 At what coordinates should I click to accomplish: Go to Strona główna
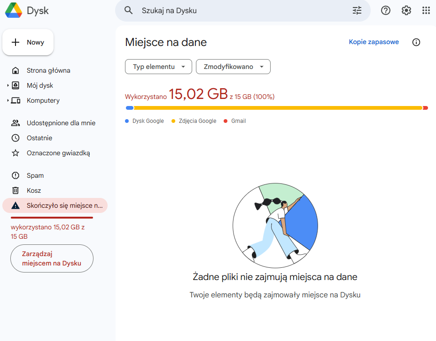(48, 70)
